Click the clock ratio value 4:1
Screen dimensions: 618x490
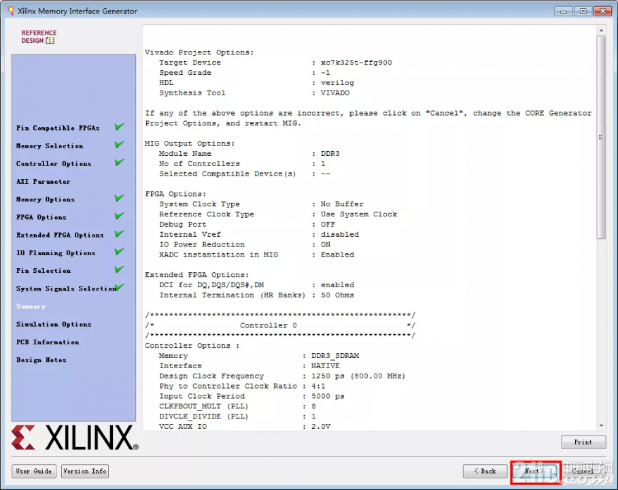[318, 387]
